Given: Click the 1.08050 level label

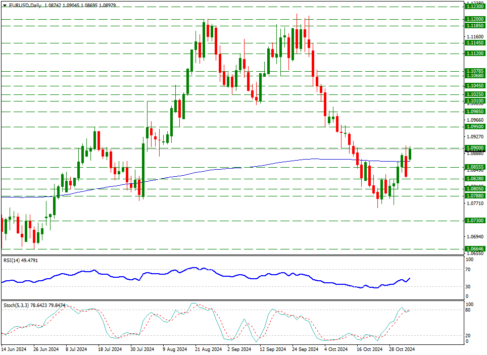Looking at the screenshot, I should (x=475, y=189).
